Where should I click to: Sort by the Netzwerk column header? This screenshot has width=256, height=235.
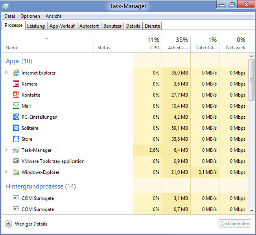[x=234, y=44]
